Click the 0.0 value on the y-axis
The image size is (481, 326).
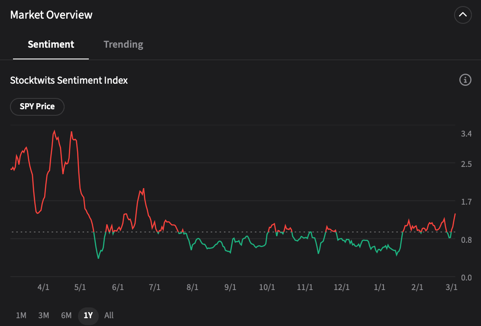click(466, 277)
